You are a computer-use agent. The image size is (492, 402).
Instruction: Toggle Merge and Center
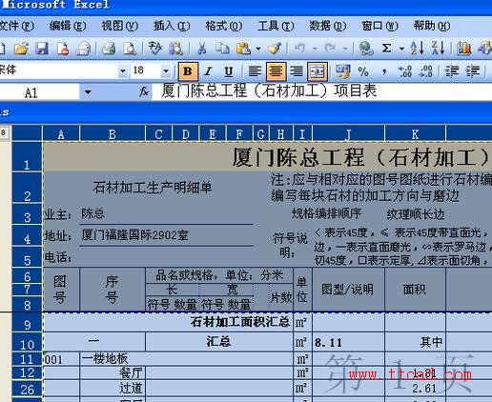(318, 71)
